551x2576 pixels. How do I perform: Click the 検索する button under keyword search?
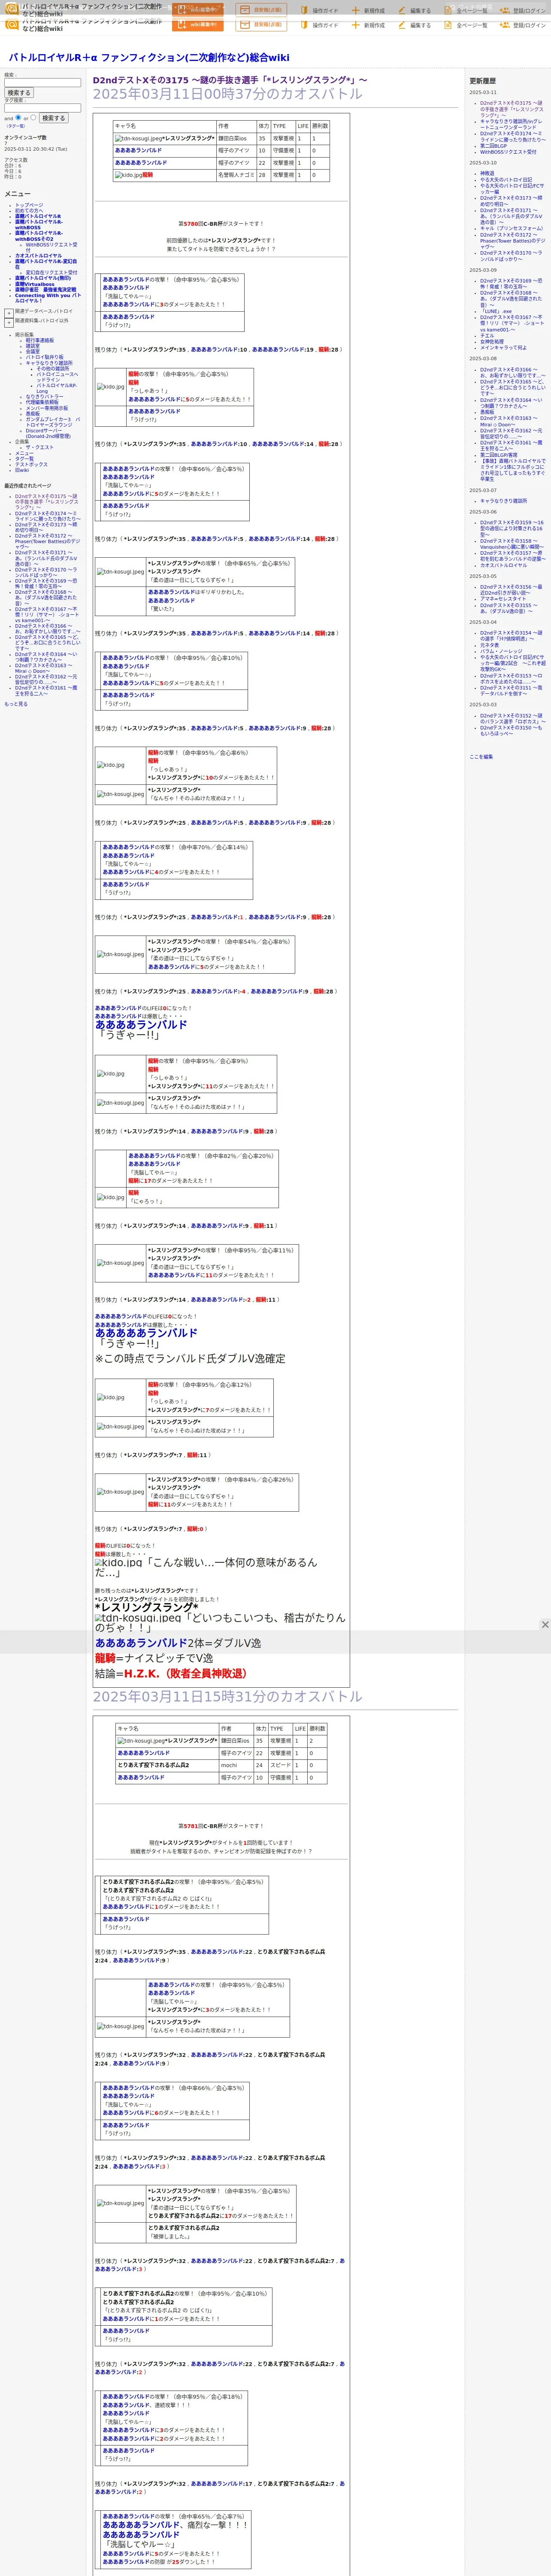point(19,93)
